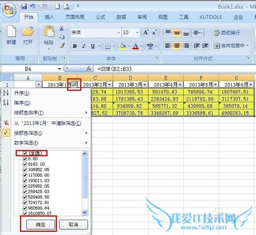Align text right
This screenshot has width=256, height=235.
[x=186, y=45]
